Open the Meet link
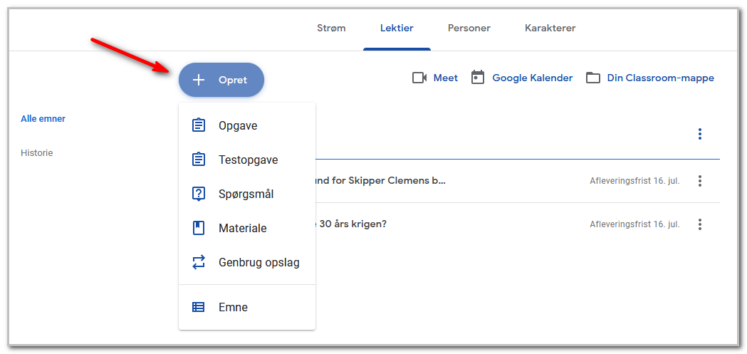This screenshot has height=354, width=747. (x=446, y=78)
